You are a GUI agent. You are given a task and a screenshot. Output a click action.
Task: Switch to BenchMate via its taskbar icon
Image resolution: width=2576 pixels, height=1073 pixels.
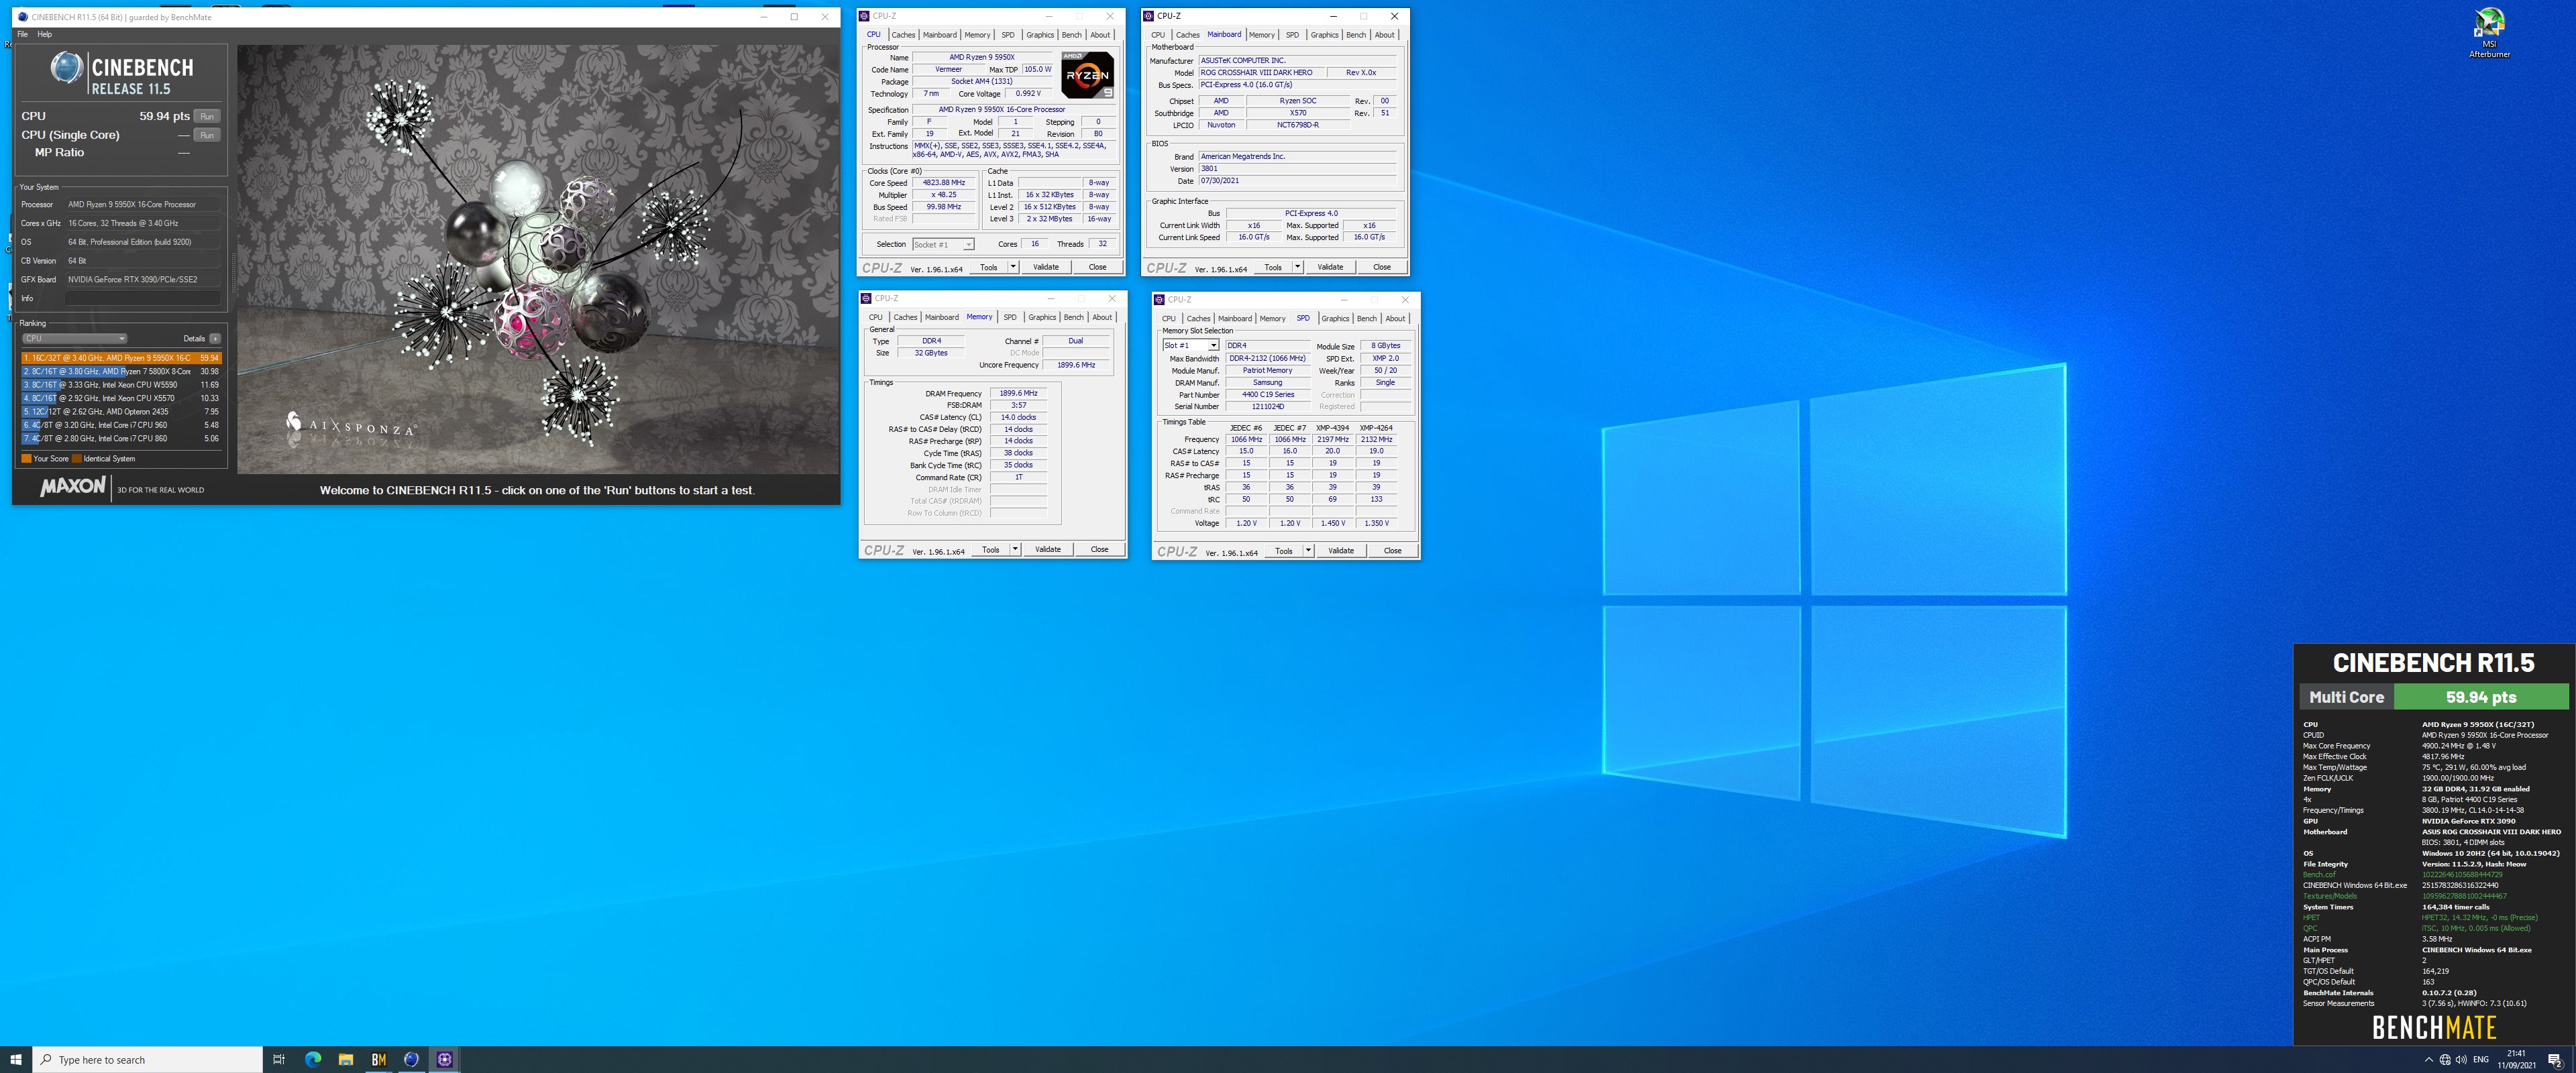click(379, 1059)
